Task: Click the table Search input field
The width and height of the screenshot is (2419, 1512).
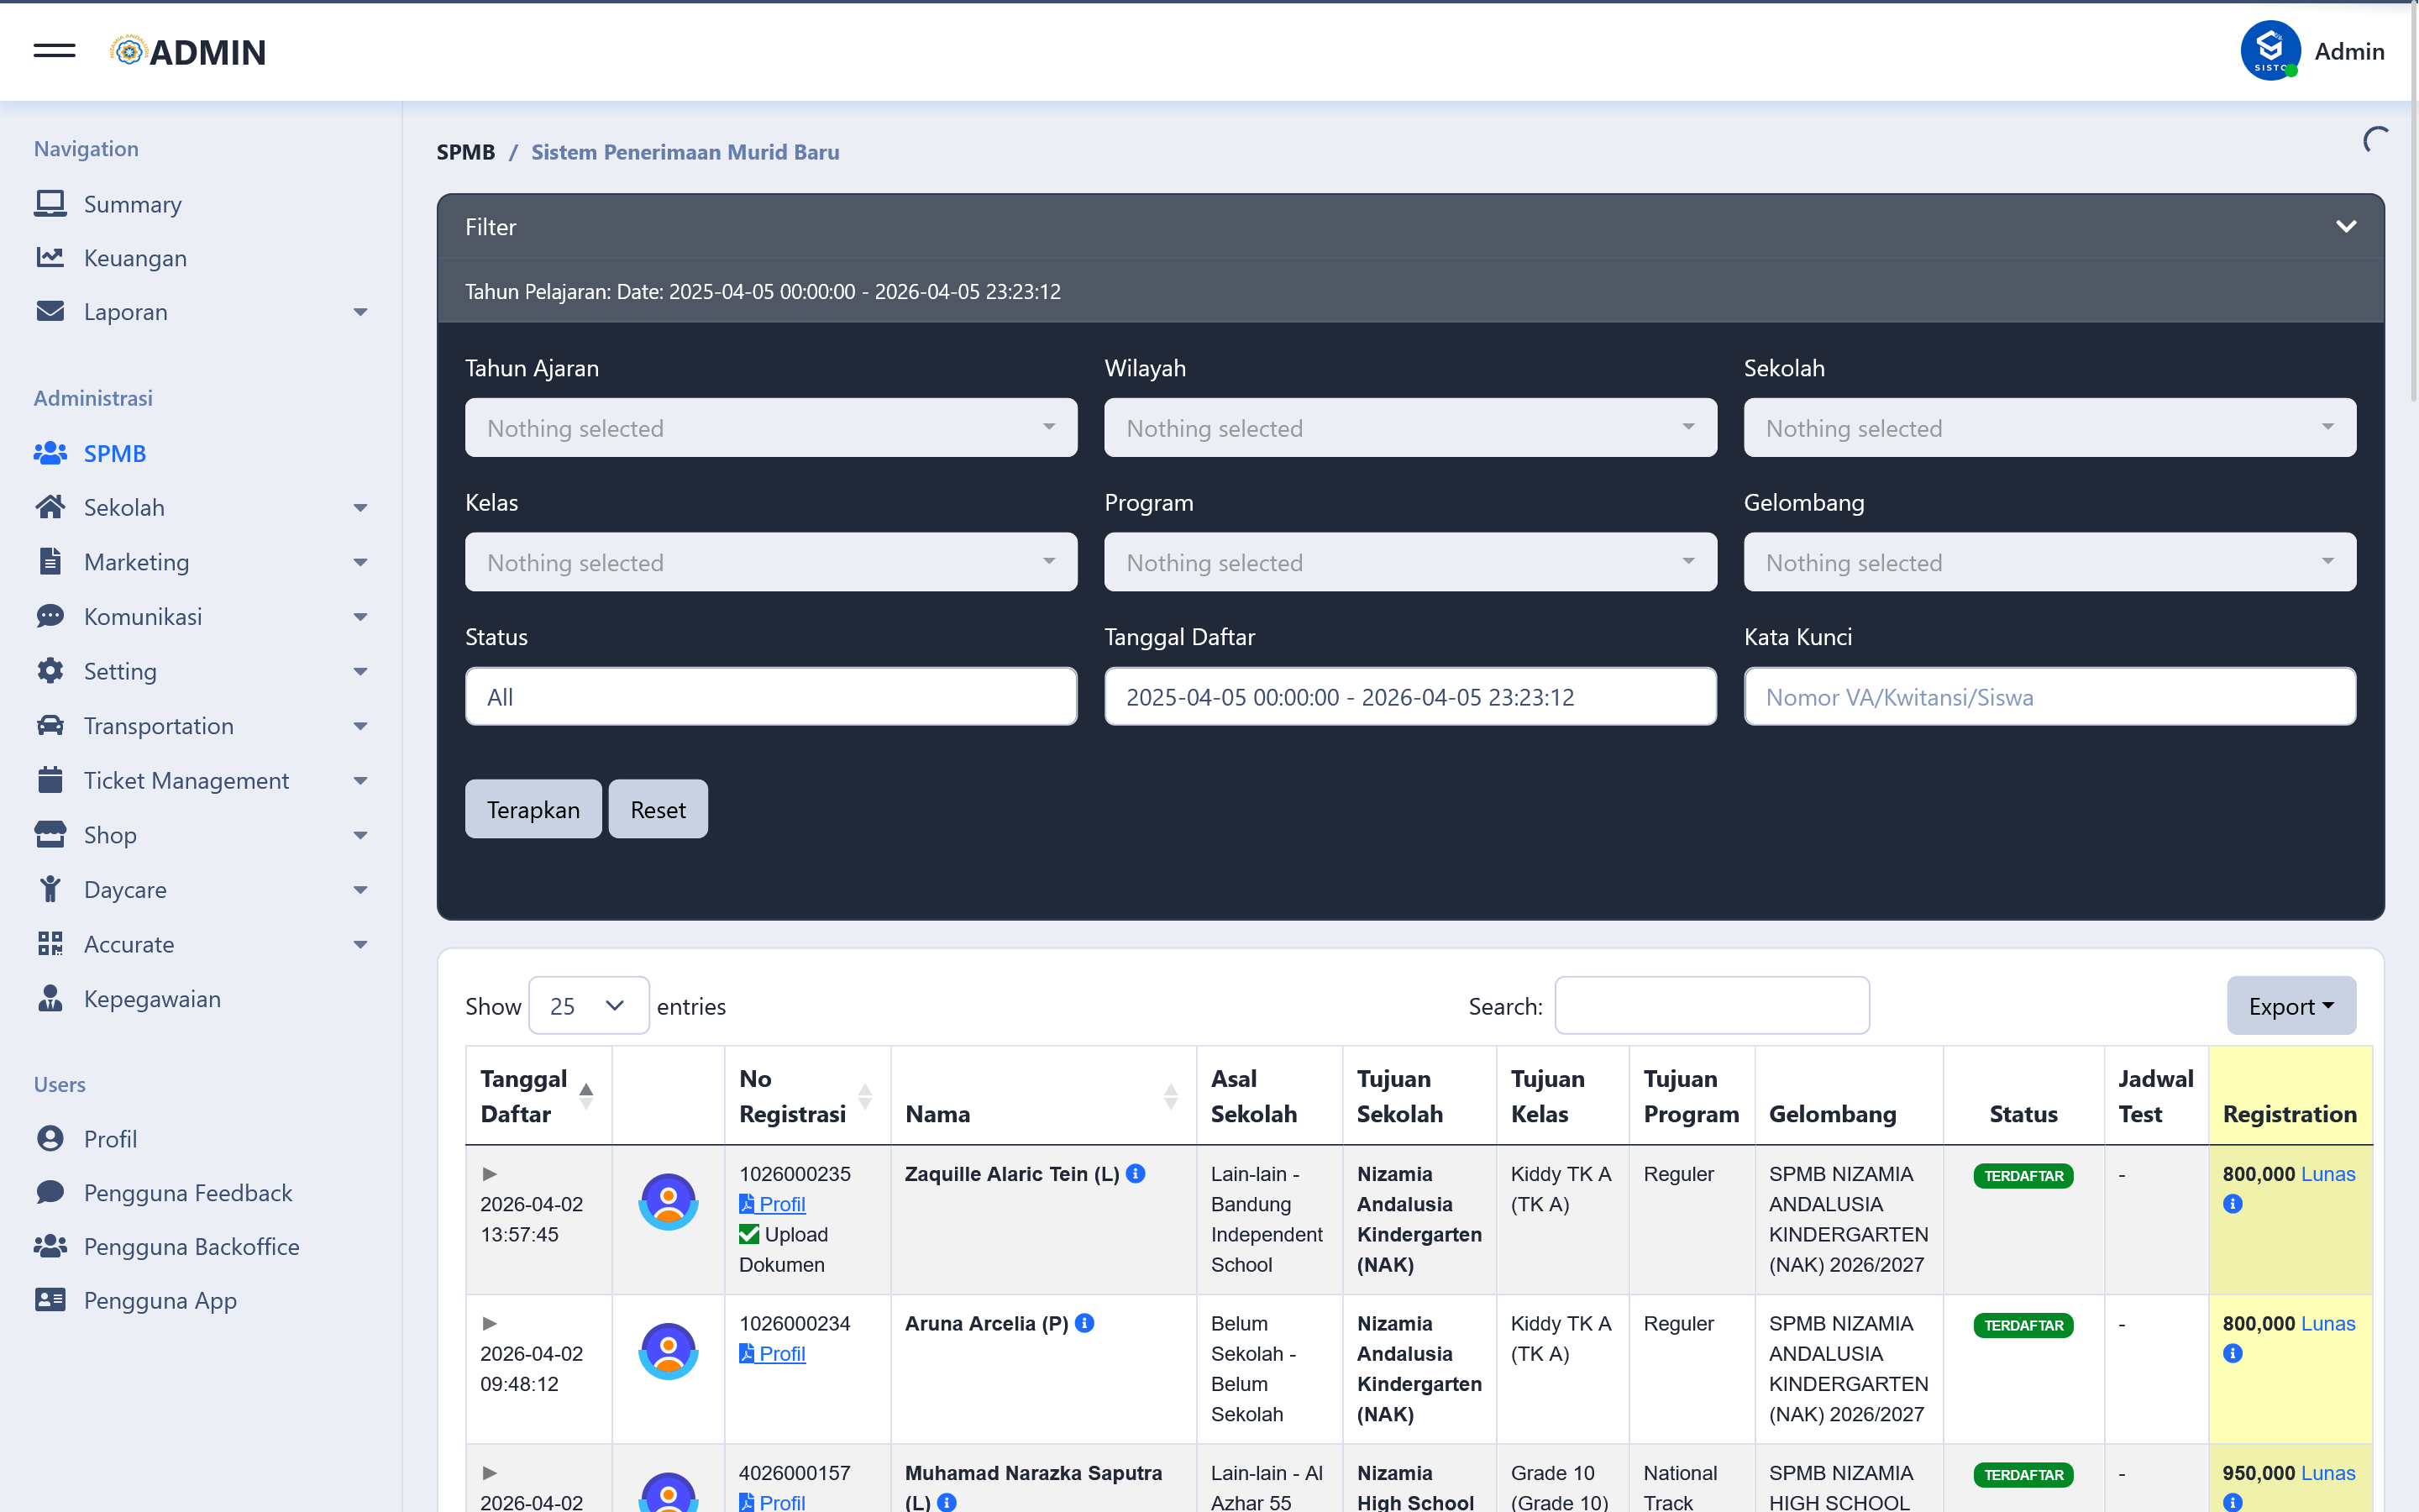Action: (1713, 1006)
